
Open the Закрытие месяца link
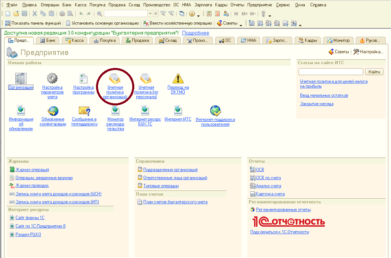click(x=317, y=104)
